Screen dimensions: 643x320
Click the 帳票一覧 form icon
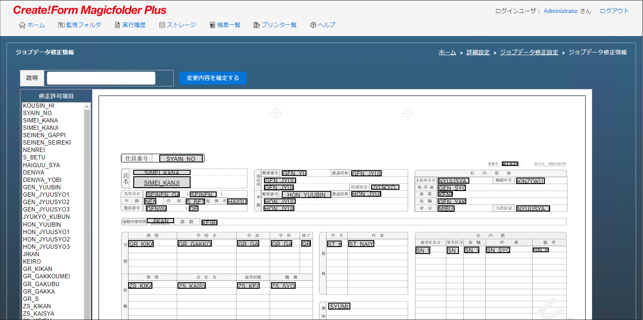(x=212, y=25)
